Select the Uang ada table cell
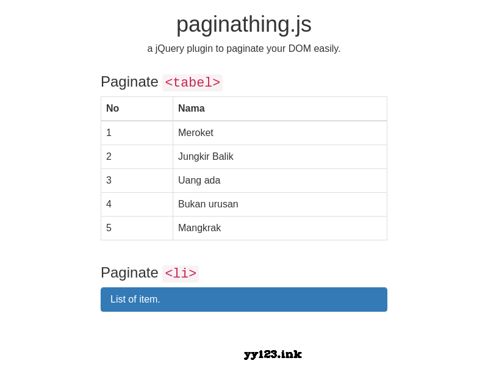Image resolution: width=488 pixels, height=366 pixels. point(280,181)
